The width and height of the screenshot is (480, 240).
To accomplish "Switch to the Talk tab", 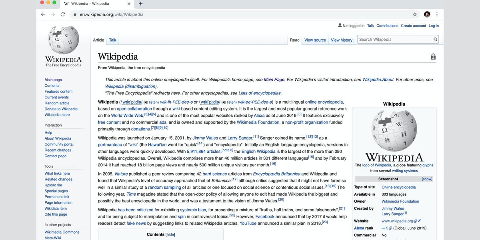I will click(112, 40).
